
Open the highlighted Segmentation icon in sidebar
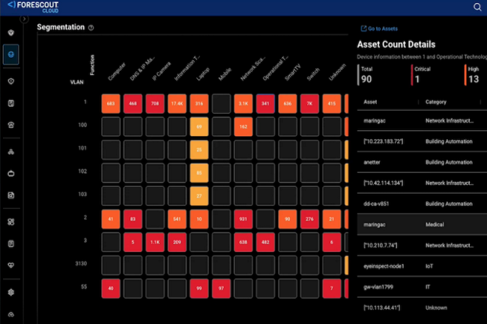(11, 55)
